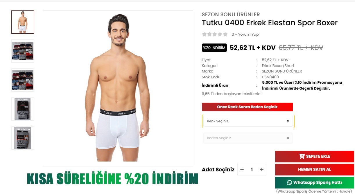Screen dimensions: 355x194
Task: Rate product with the third star
Action: point(215,34)
